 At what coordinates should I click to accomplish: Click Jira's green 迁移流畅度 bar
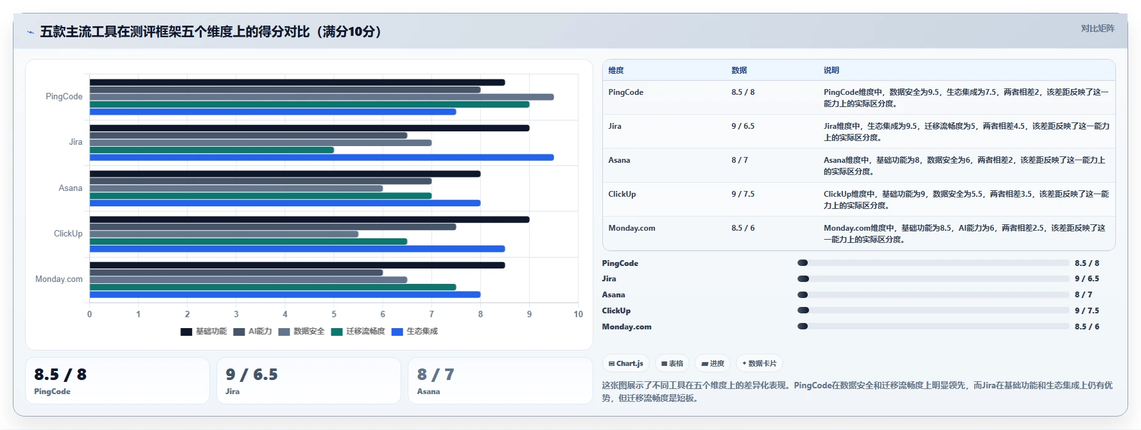point(212,150)
